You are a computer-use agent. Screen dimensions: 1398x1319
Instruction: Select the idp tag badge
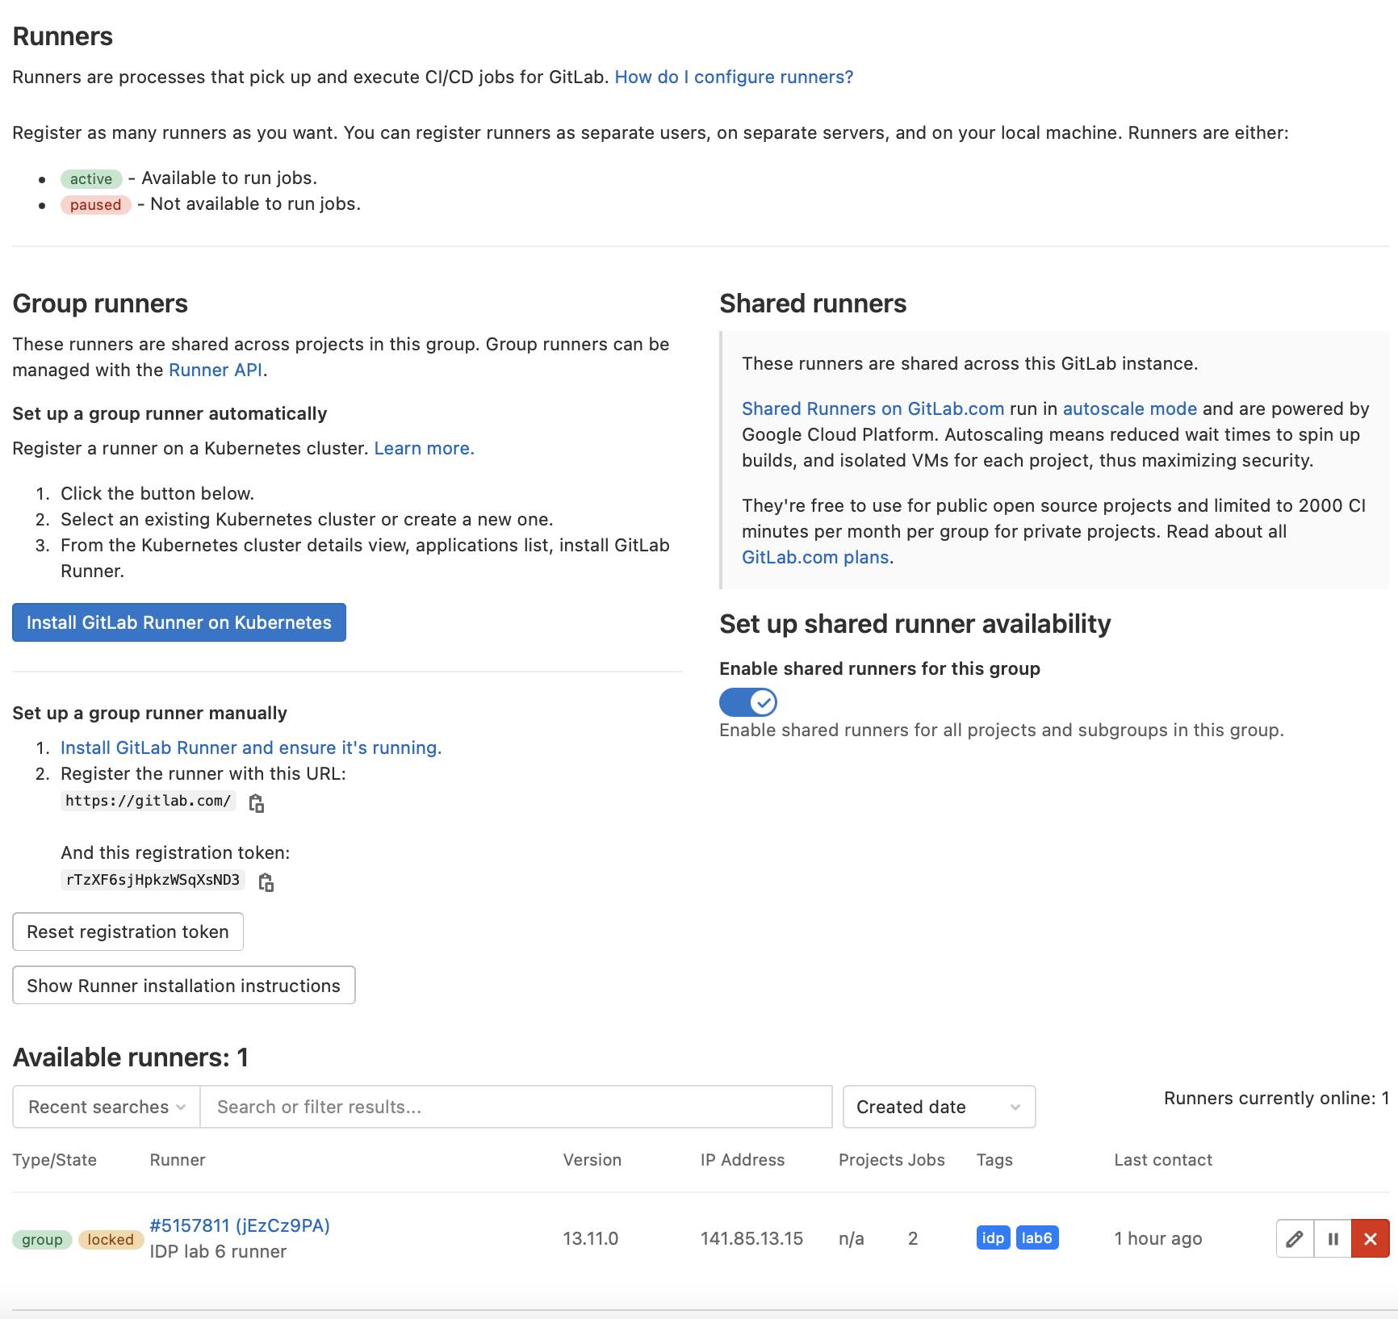click(x=993, y=1237)
